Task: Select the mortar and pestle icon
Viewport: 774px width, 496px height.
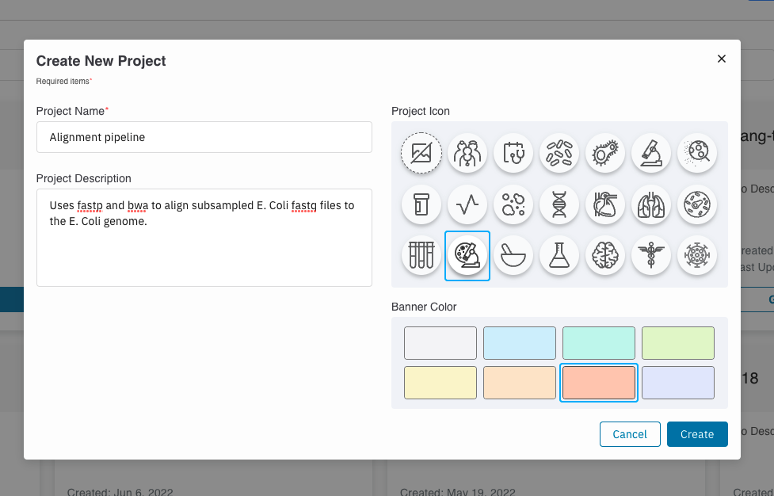Action: 513,256
